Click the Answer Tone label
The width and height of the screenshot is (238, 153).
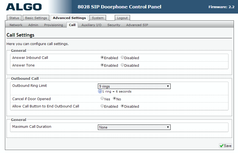click(x=23, y=65)
